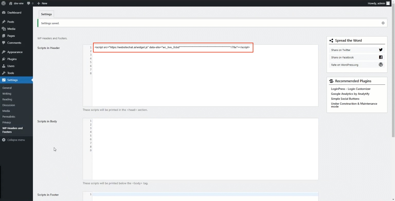The height and width of the screenshot is (201, 395).
Task: Select the Settings tab
Action: [x=46, y=14]
